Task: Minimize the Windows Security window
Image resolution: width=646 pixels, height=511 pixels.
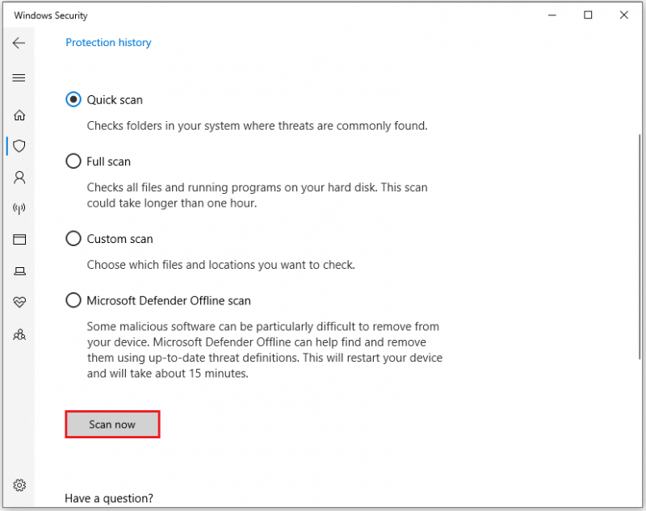Action: pos(552,15)
